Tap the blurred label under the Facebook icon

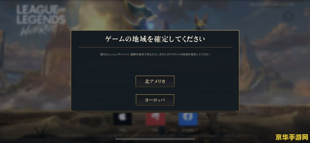point(188,129)
